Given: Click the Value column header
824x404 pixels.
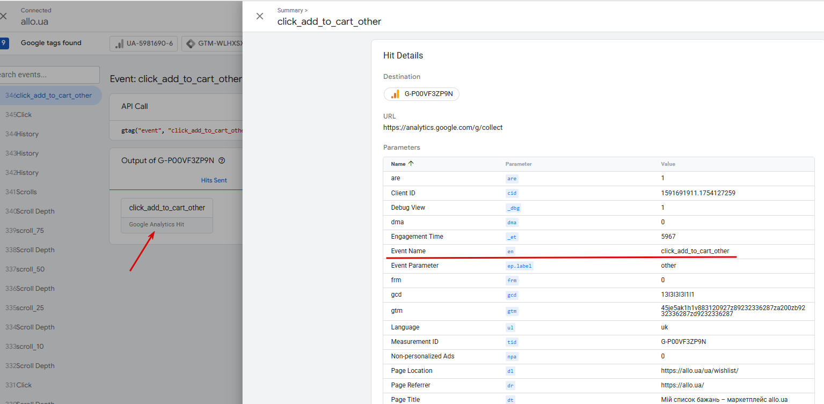Looking at the screenshot, I should (668, 164).
